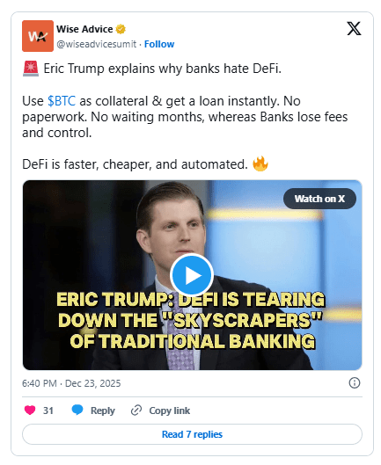Follow the Wise Advice account
381x465 pixels.
pyautogui.click(x=159, y=44)
